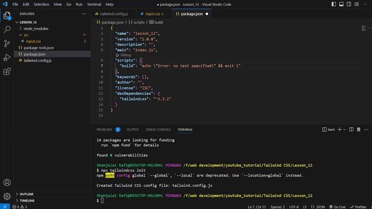Screen dimensions: 372x209
Task: Click the editor minimap
Action: [x=366, y=28]
